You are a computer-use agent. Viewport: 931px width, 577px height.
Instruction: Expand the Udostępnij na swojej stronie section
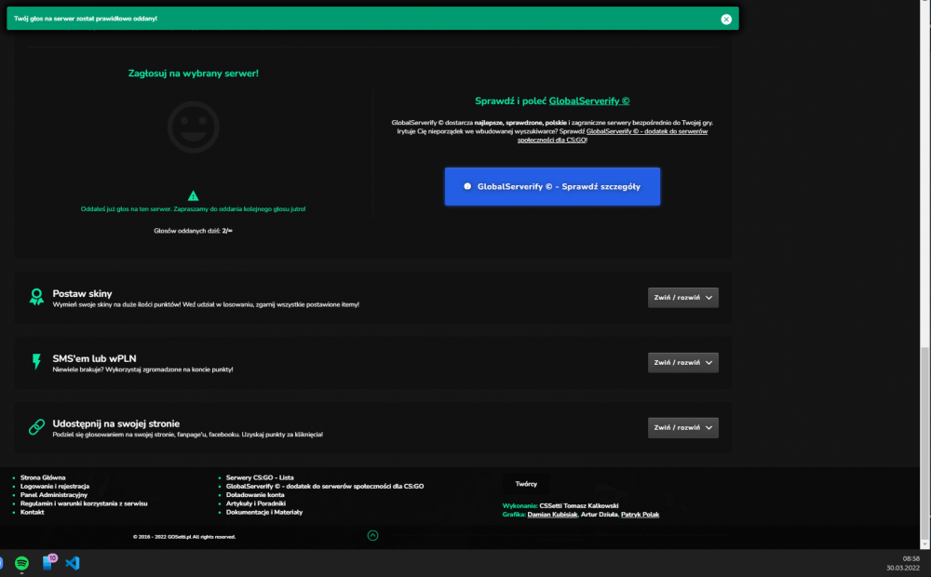tap(682, 427)
